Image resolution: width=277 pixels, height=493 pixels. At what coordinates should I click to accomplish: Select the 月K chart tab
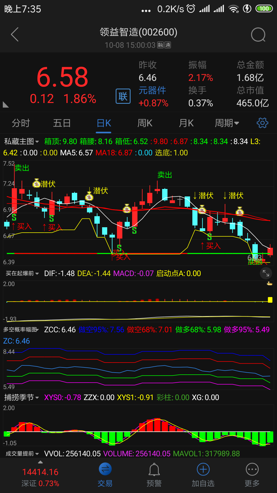(x=186, y=123)
